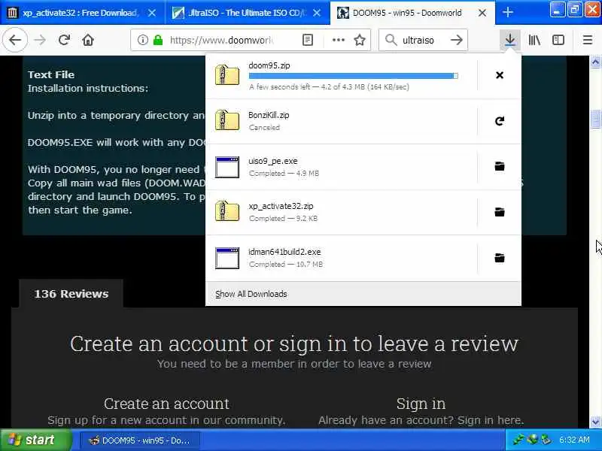Submit the ultraiso search with the arrow
Screen dimensions: 602x451
pyautogui.click(x=456, y=40)
